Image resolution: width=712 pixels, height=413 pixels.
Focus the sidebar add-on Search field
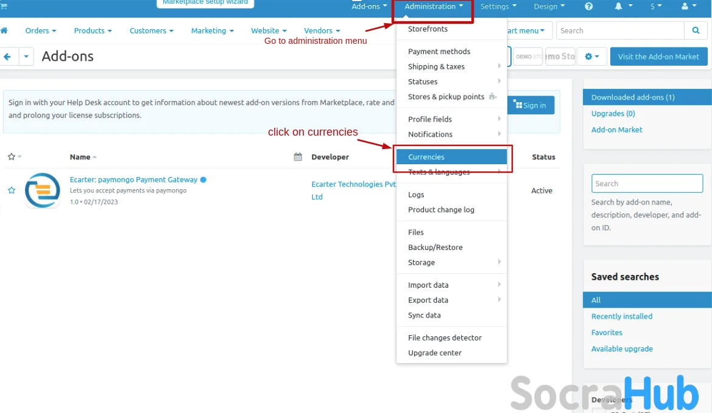pyautogui.click(x=647, y=184)
